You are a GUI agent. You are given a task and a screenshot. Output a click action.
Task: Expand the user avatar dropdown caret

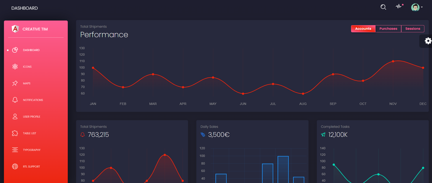[422, 7]
